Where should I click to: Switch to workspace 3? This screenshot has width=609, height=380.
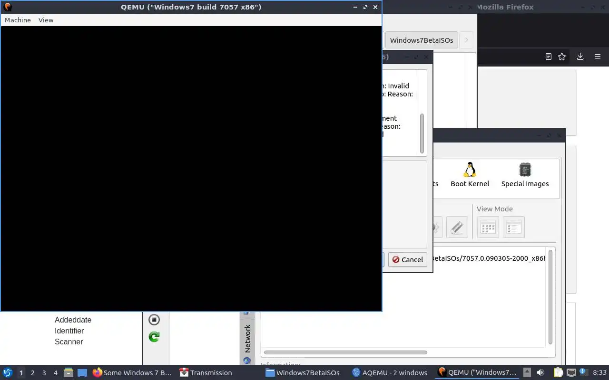pos(44,373)
